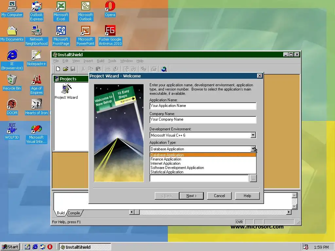Open the View menu

click(x=76, y=61)
